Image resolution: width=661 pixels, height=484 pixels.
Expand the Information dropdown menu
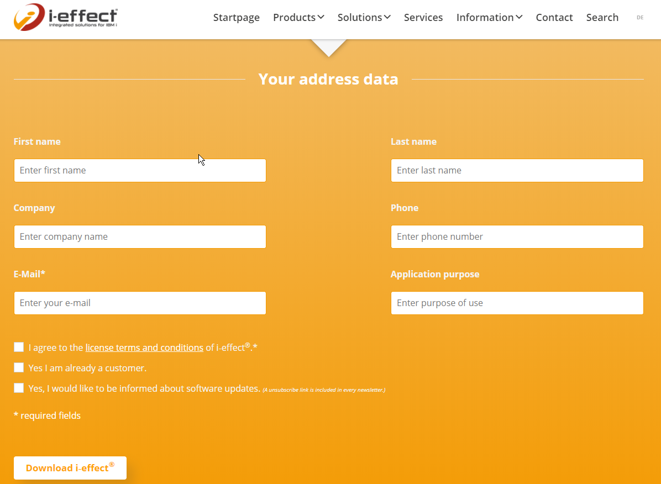pos(489,18)
